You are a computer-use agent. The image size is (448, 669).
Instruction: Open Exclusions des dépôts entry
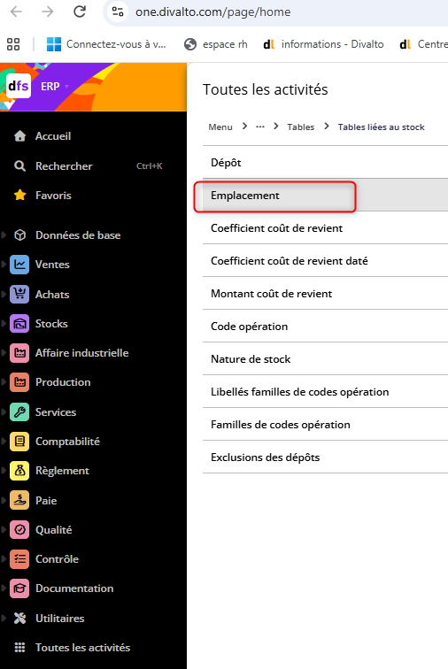[325, 458]
